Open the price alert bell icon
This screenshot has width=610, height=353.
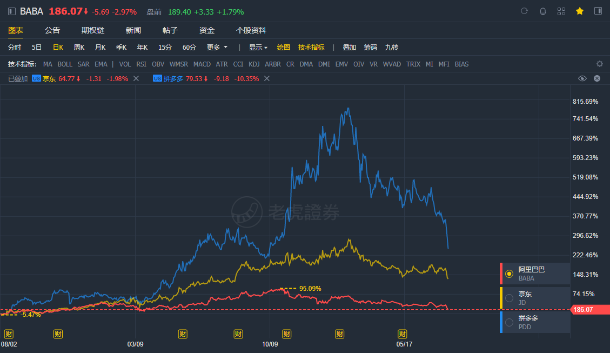pyautogui.click(x=542, y=11)
